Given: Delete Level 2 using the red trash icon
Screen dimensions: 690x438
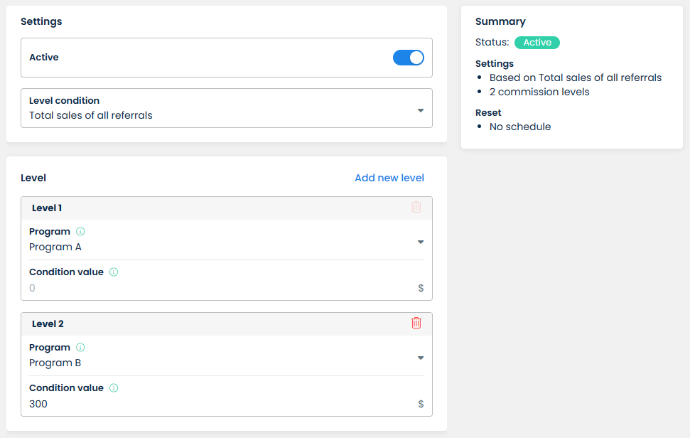Looking at the screenshot, I should point(416,323).
